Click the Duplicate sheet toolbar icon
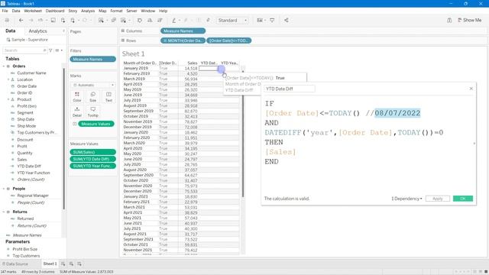Viewport: 489px width, 275px height. [x=114, y=21]
